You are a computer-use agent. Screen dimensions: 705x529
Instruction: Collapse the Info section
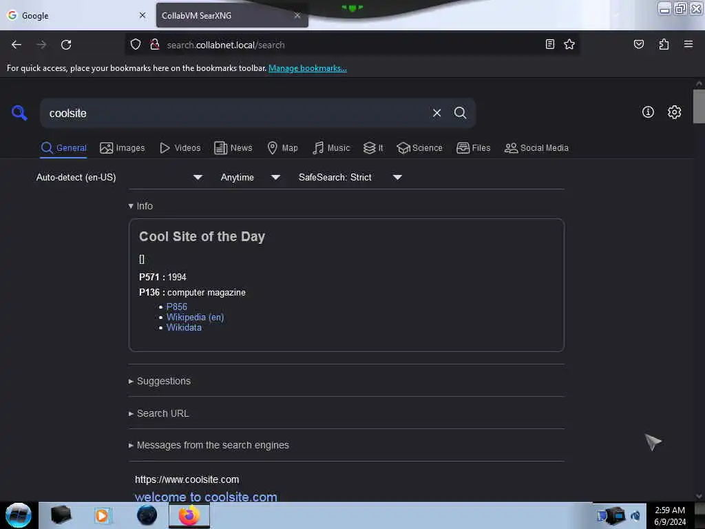coord(140,206)
